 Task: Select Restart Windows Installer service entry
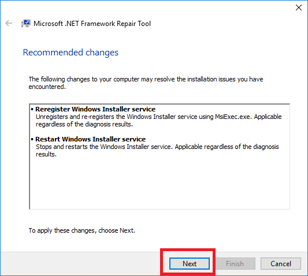pos(90,139)
